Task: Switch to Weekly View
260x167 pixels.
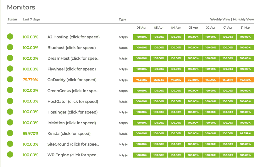Action: coord(220,19)
